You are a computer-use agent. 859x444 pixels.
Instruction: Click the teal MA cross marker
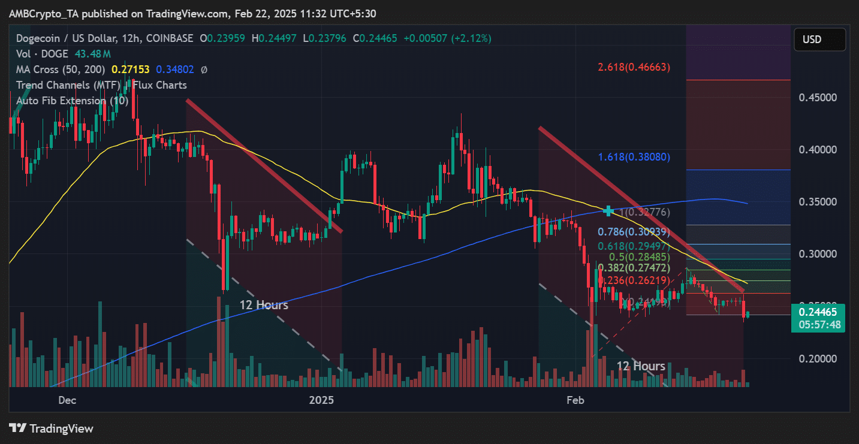[x=609, y=211]
